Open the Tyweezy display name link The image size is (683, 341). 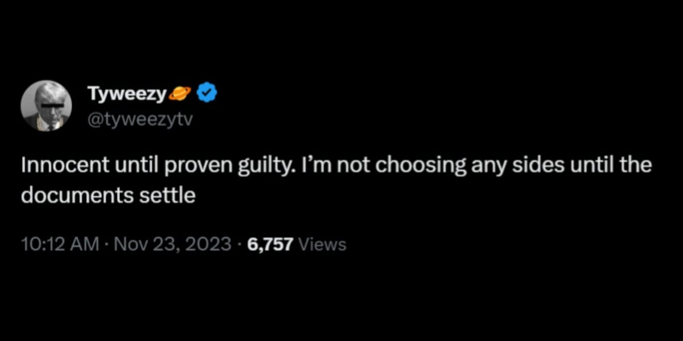tap(126, 92)
